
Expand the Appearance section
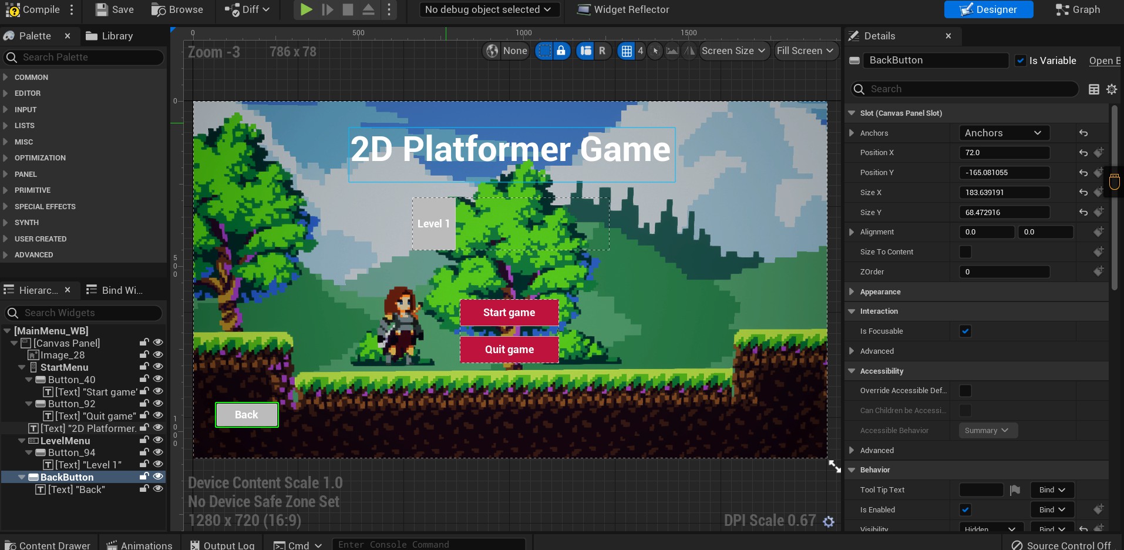coord(880,292)
